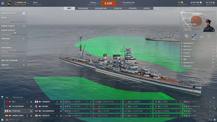Select the ship silhouette carousel view icon
Image resolution: width=217 pixels, height=122 pixels.
[x=7, y=97]
